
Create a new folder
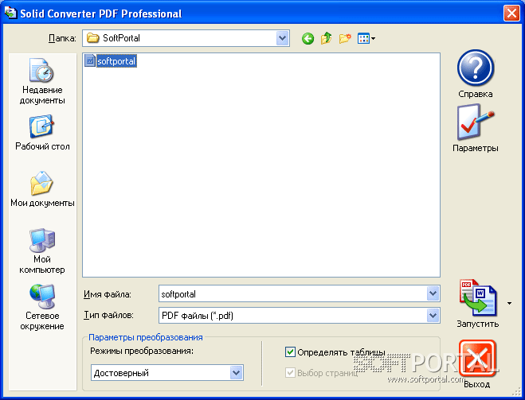[345, 38]
